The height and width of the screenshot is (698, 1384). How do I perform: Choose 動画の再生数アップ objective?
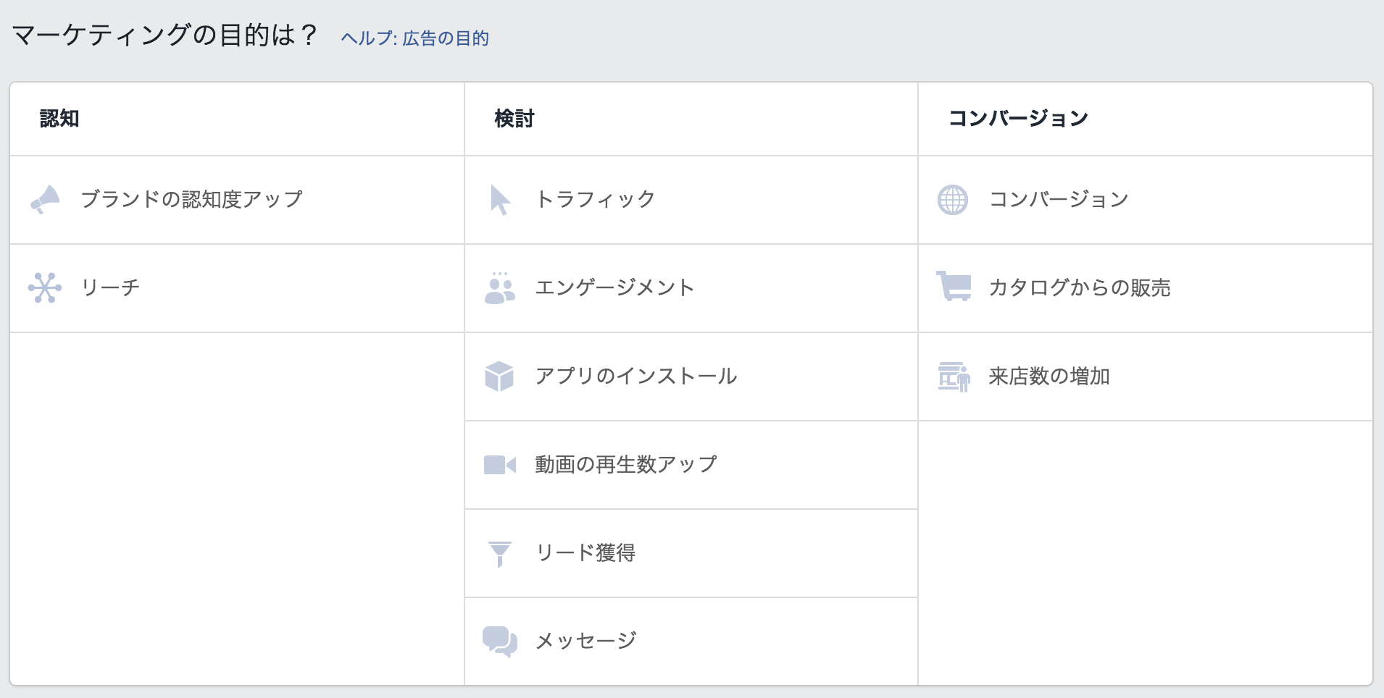pyautogui.click(x=626, y=464)
